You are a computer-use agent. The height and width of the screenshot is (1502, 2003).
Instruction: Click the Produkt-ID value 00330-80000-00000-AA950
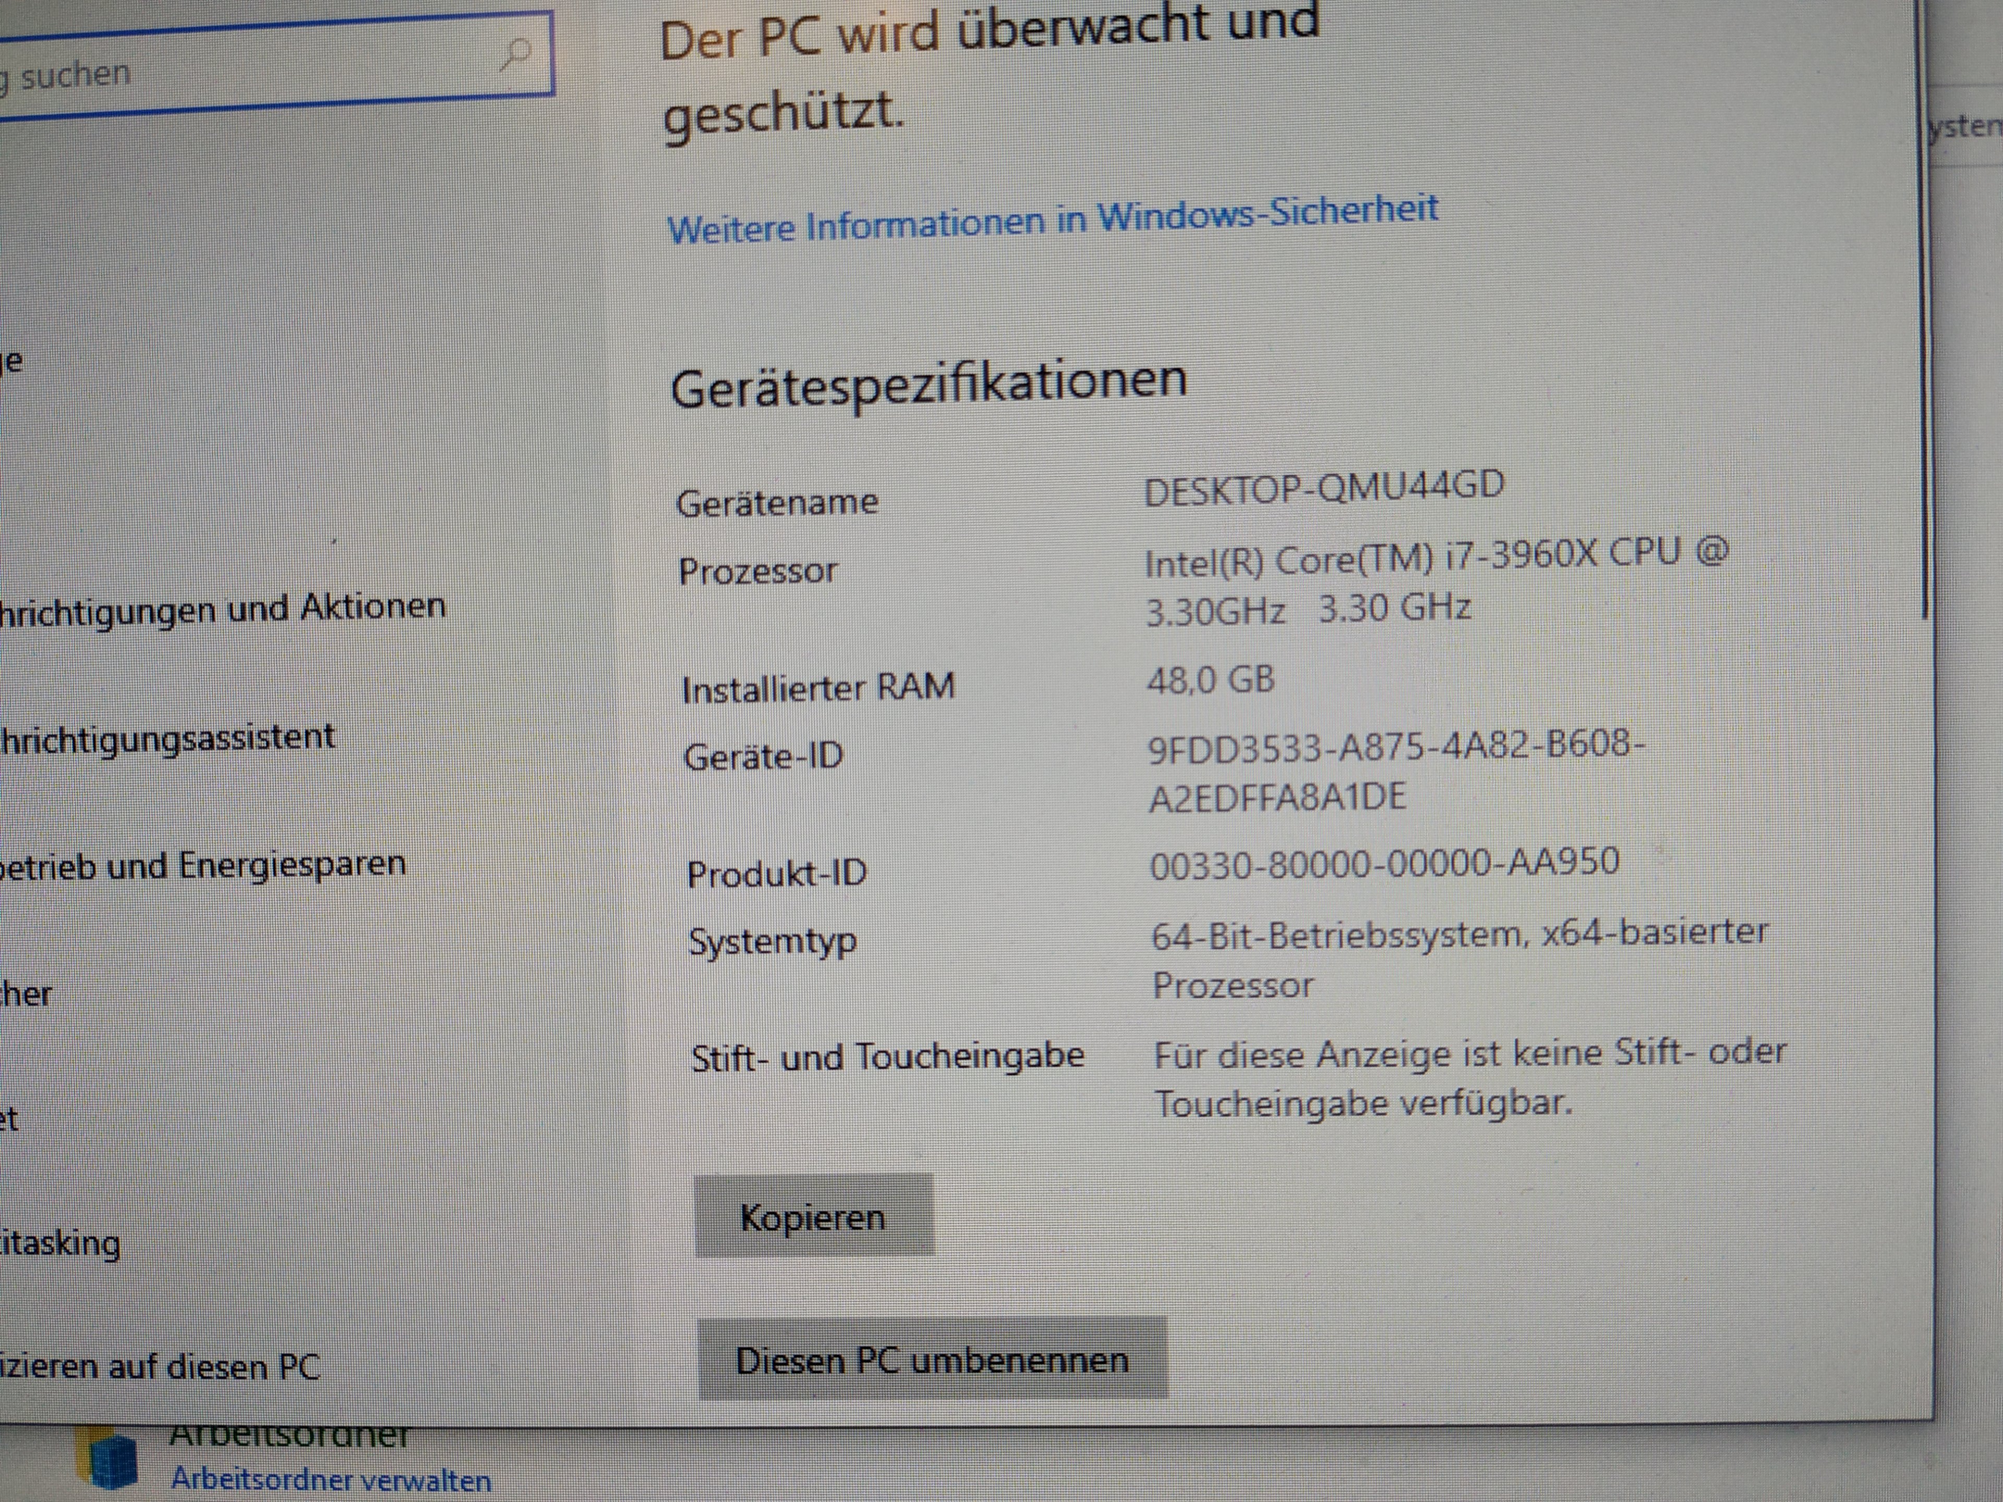tap(1384, 864)
